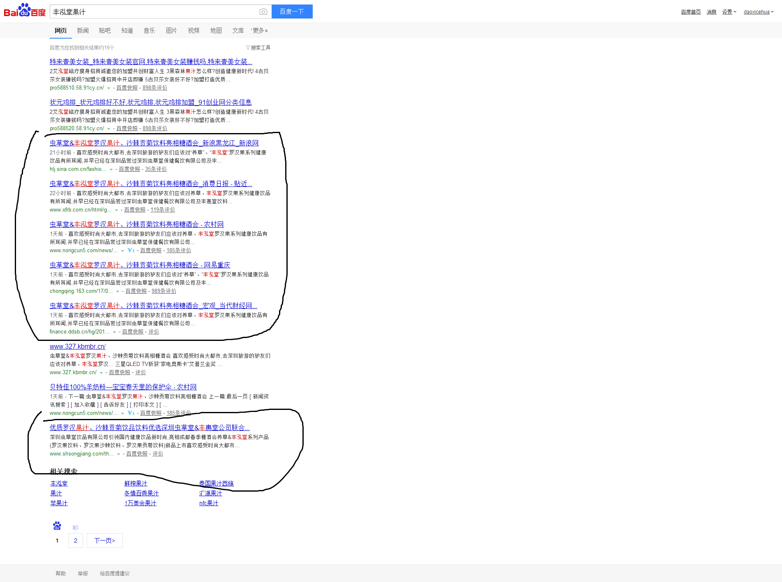Click 119条评价 under xfrb result
The height and width of the screenshot is (582, 782).
[x=163, y=210]
